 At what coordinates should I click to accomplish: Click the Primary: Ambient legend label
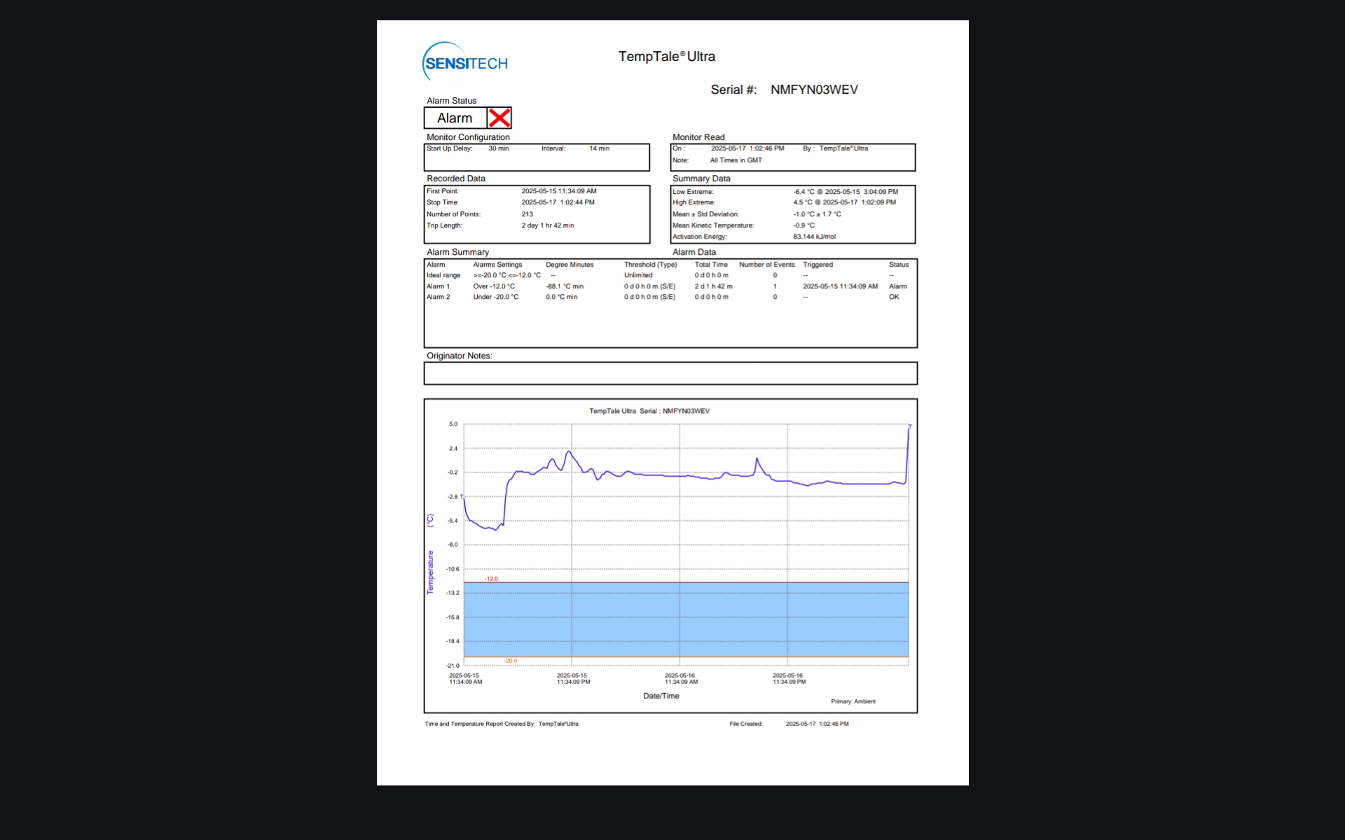point(853,701)
